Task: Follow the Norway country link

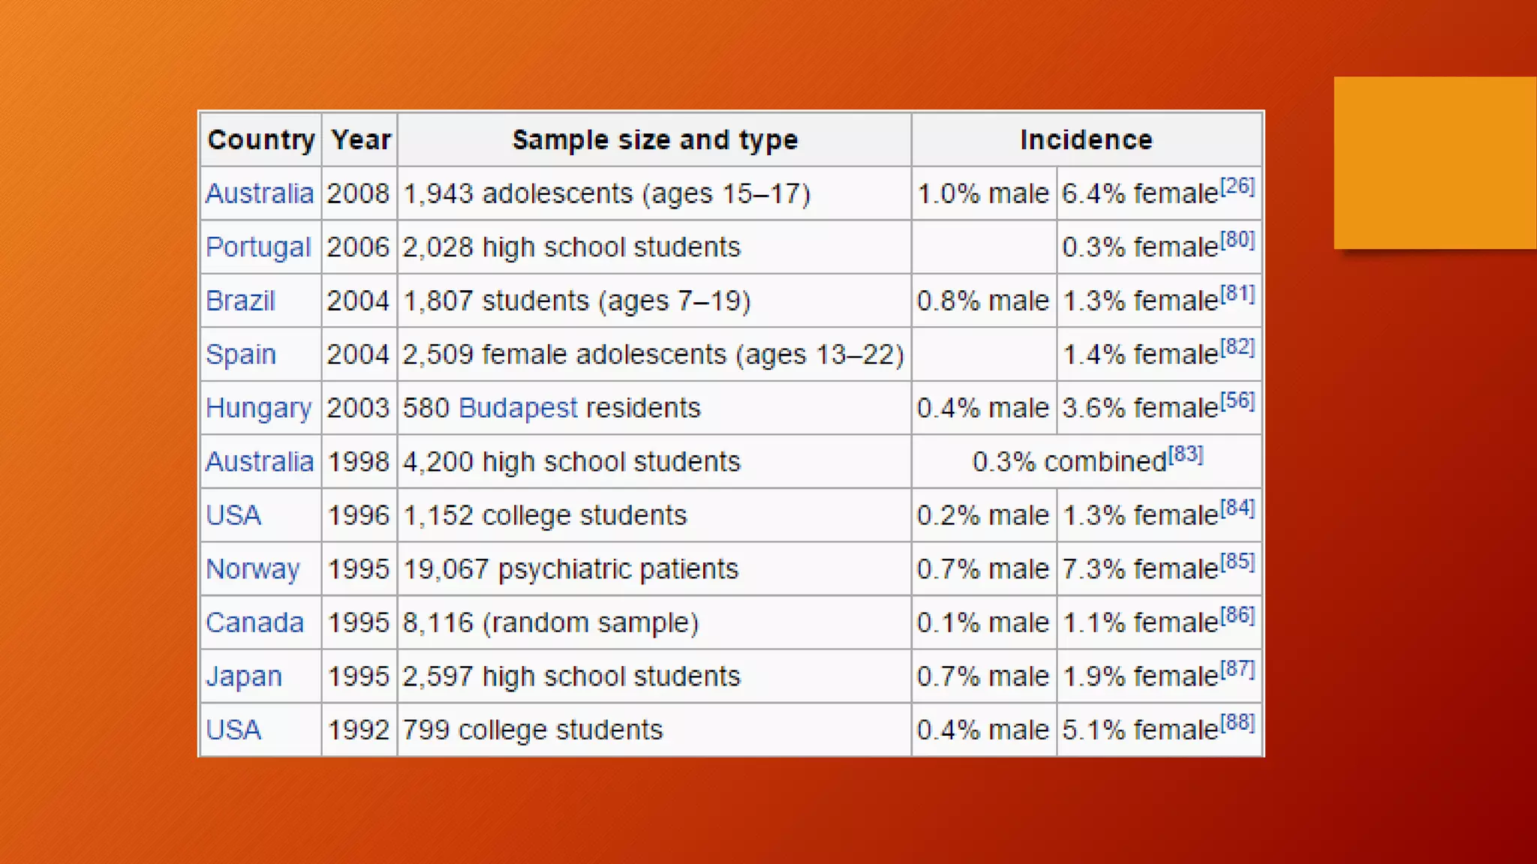Action: [252, 568]
